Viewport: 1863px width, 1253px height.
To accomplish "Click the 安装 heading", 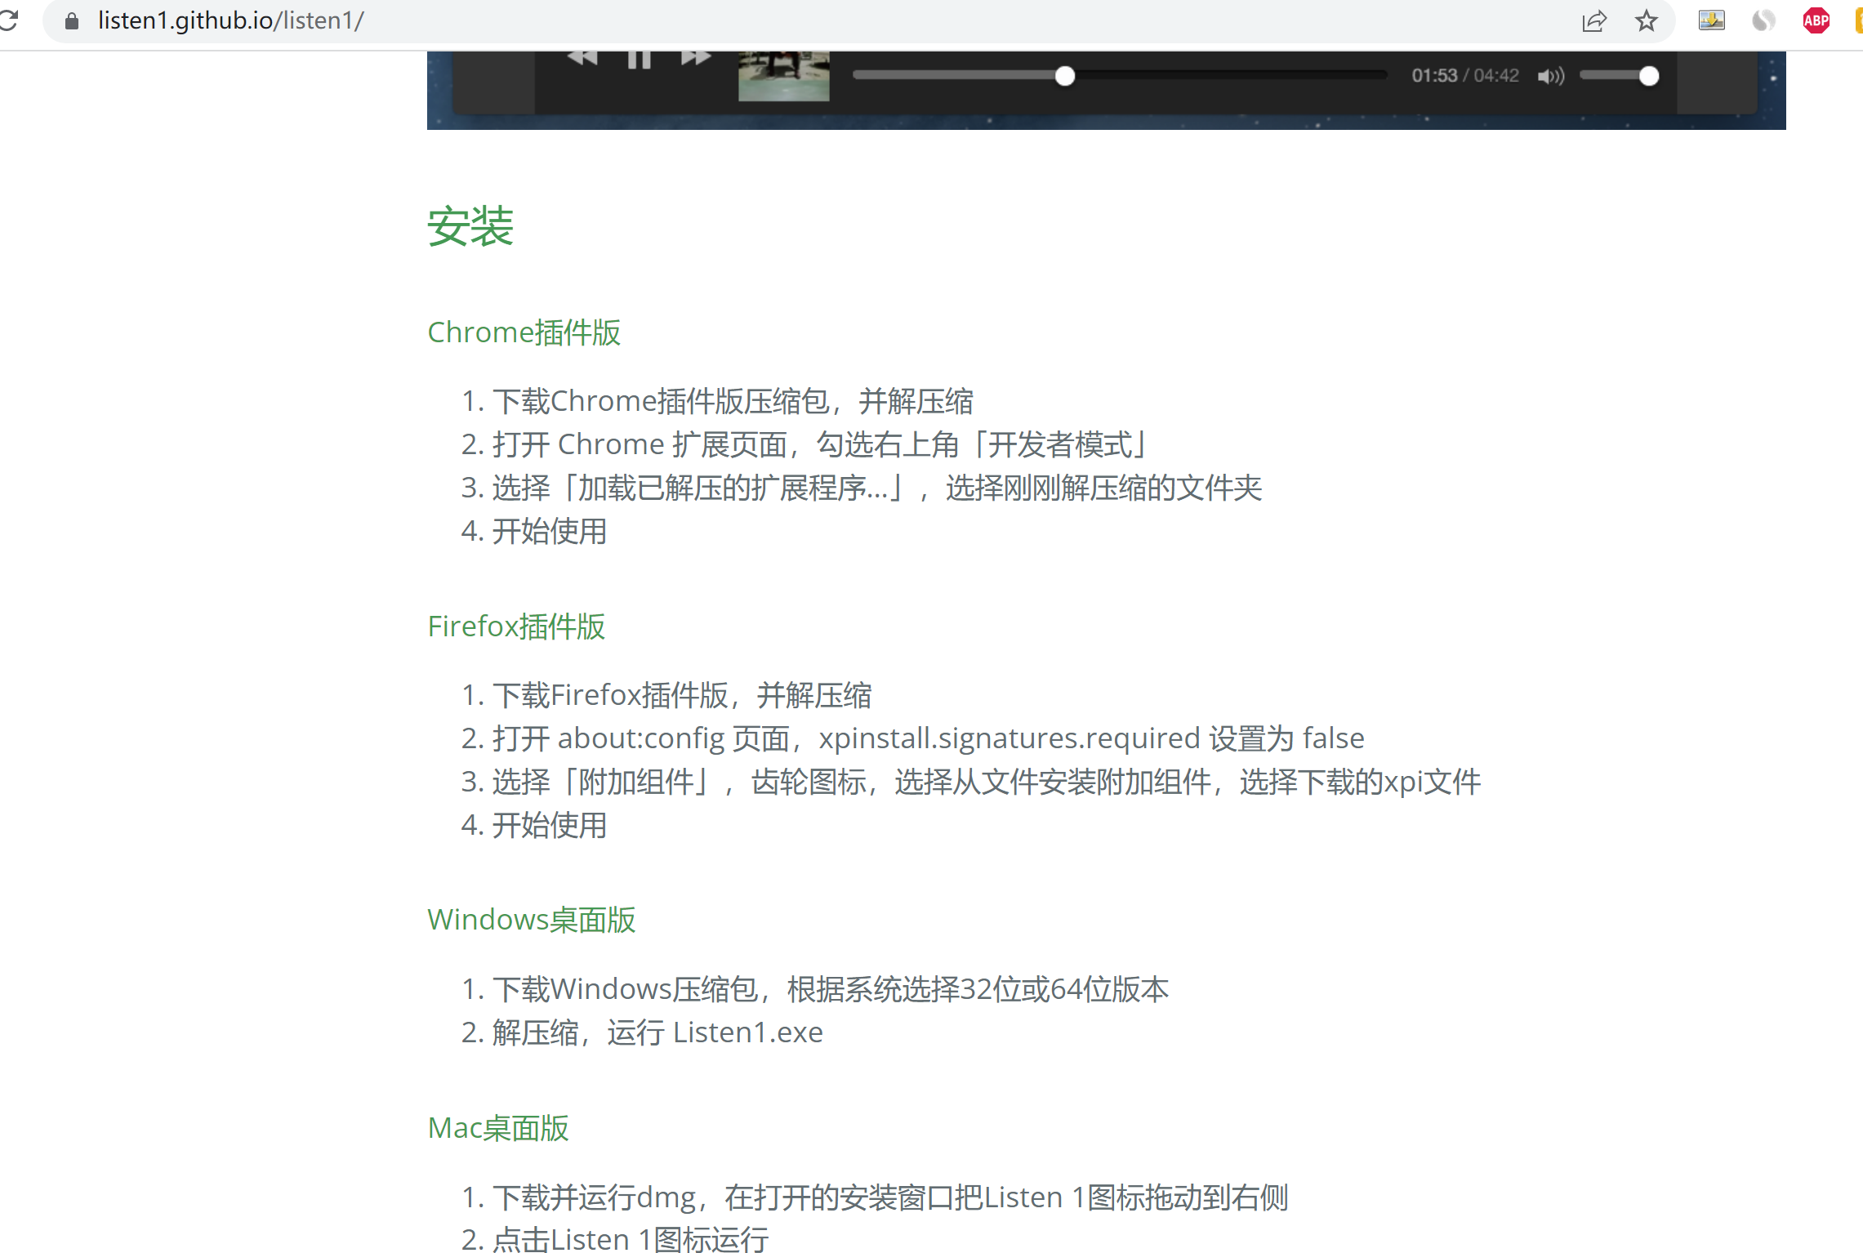I will coord(470,226).
